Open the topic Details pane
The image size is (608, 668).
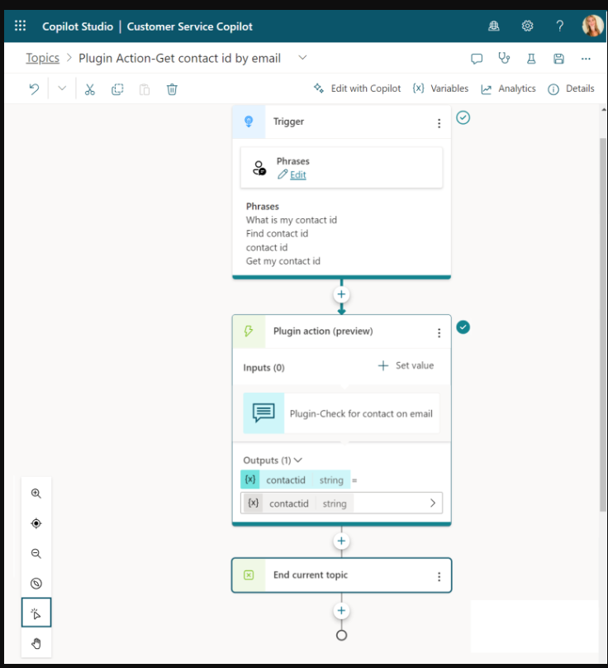point(571,88)
